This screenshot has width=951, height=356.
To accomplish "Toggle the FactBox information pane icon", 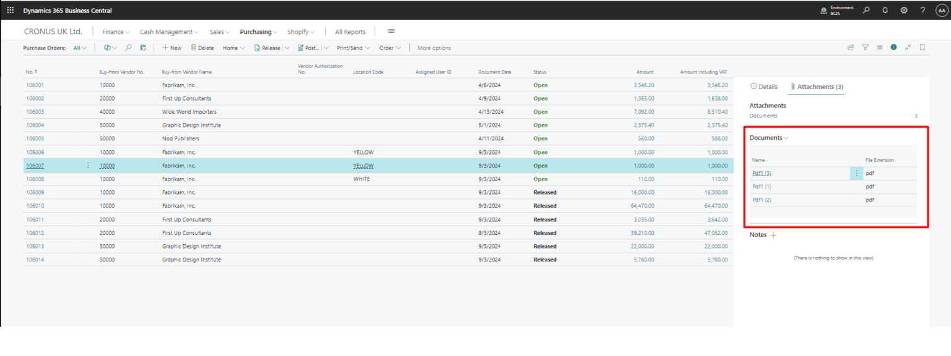I will point(893,47).
